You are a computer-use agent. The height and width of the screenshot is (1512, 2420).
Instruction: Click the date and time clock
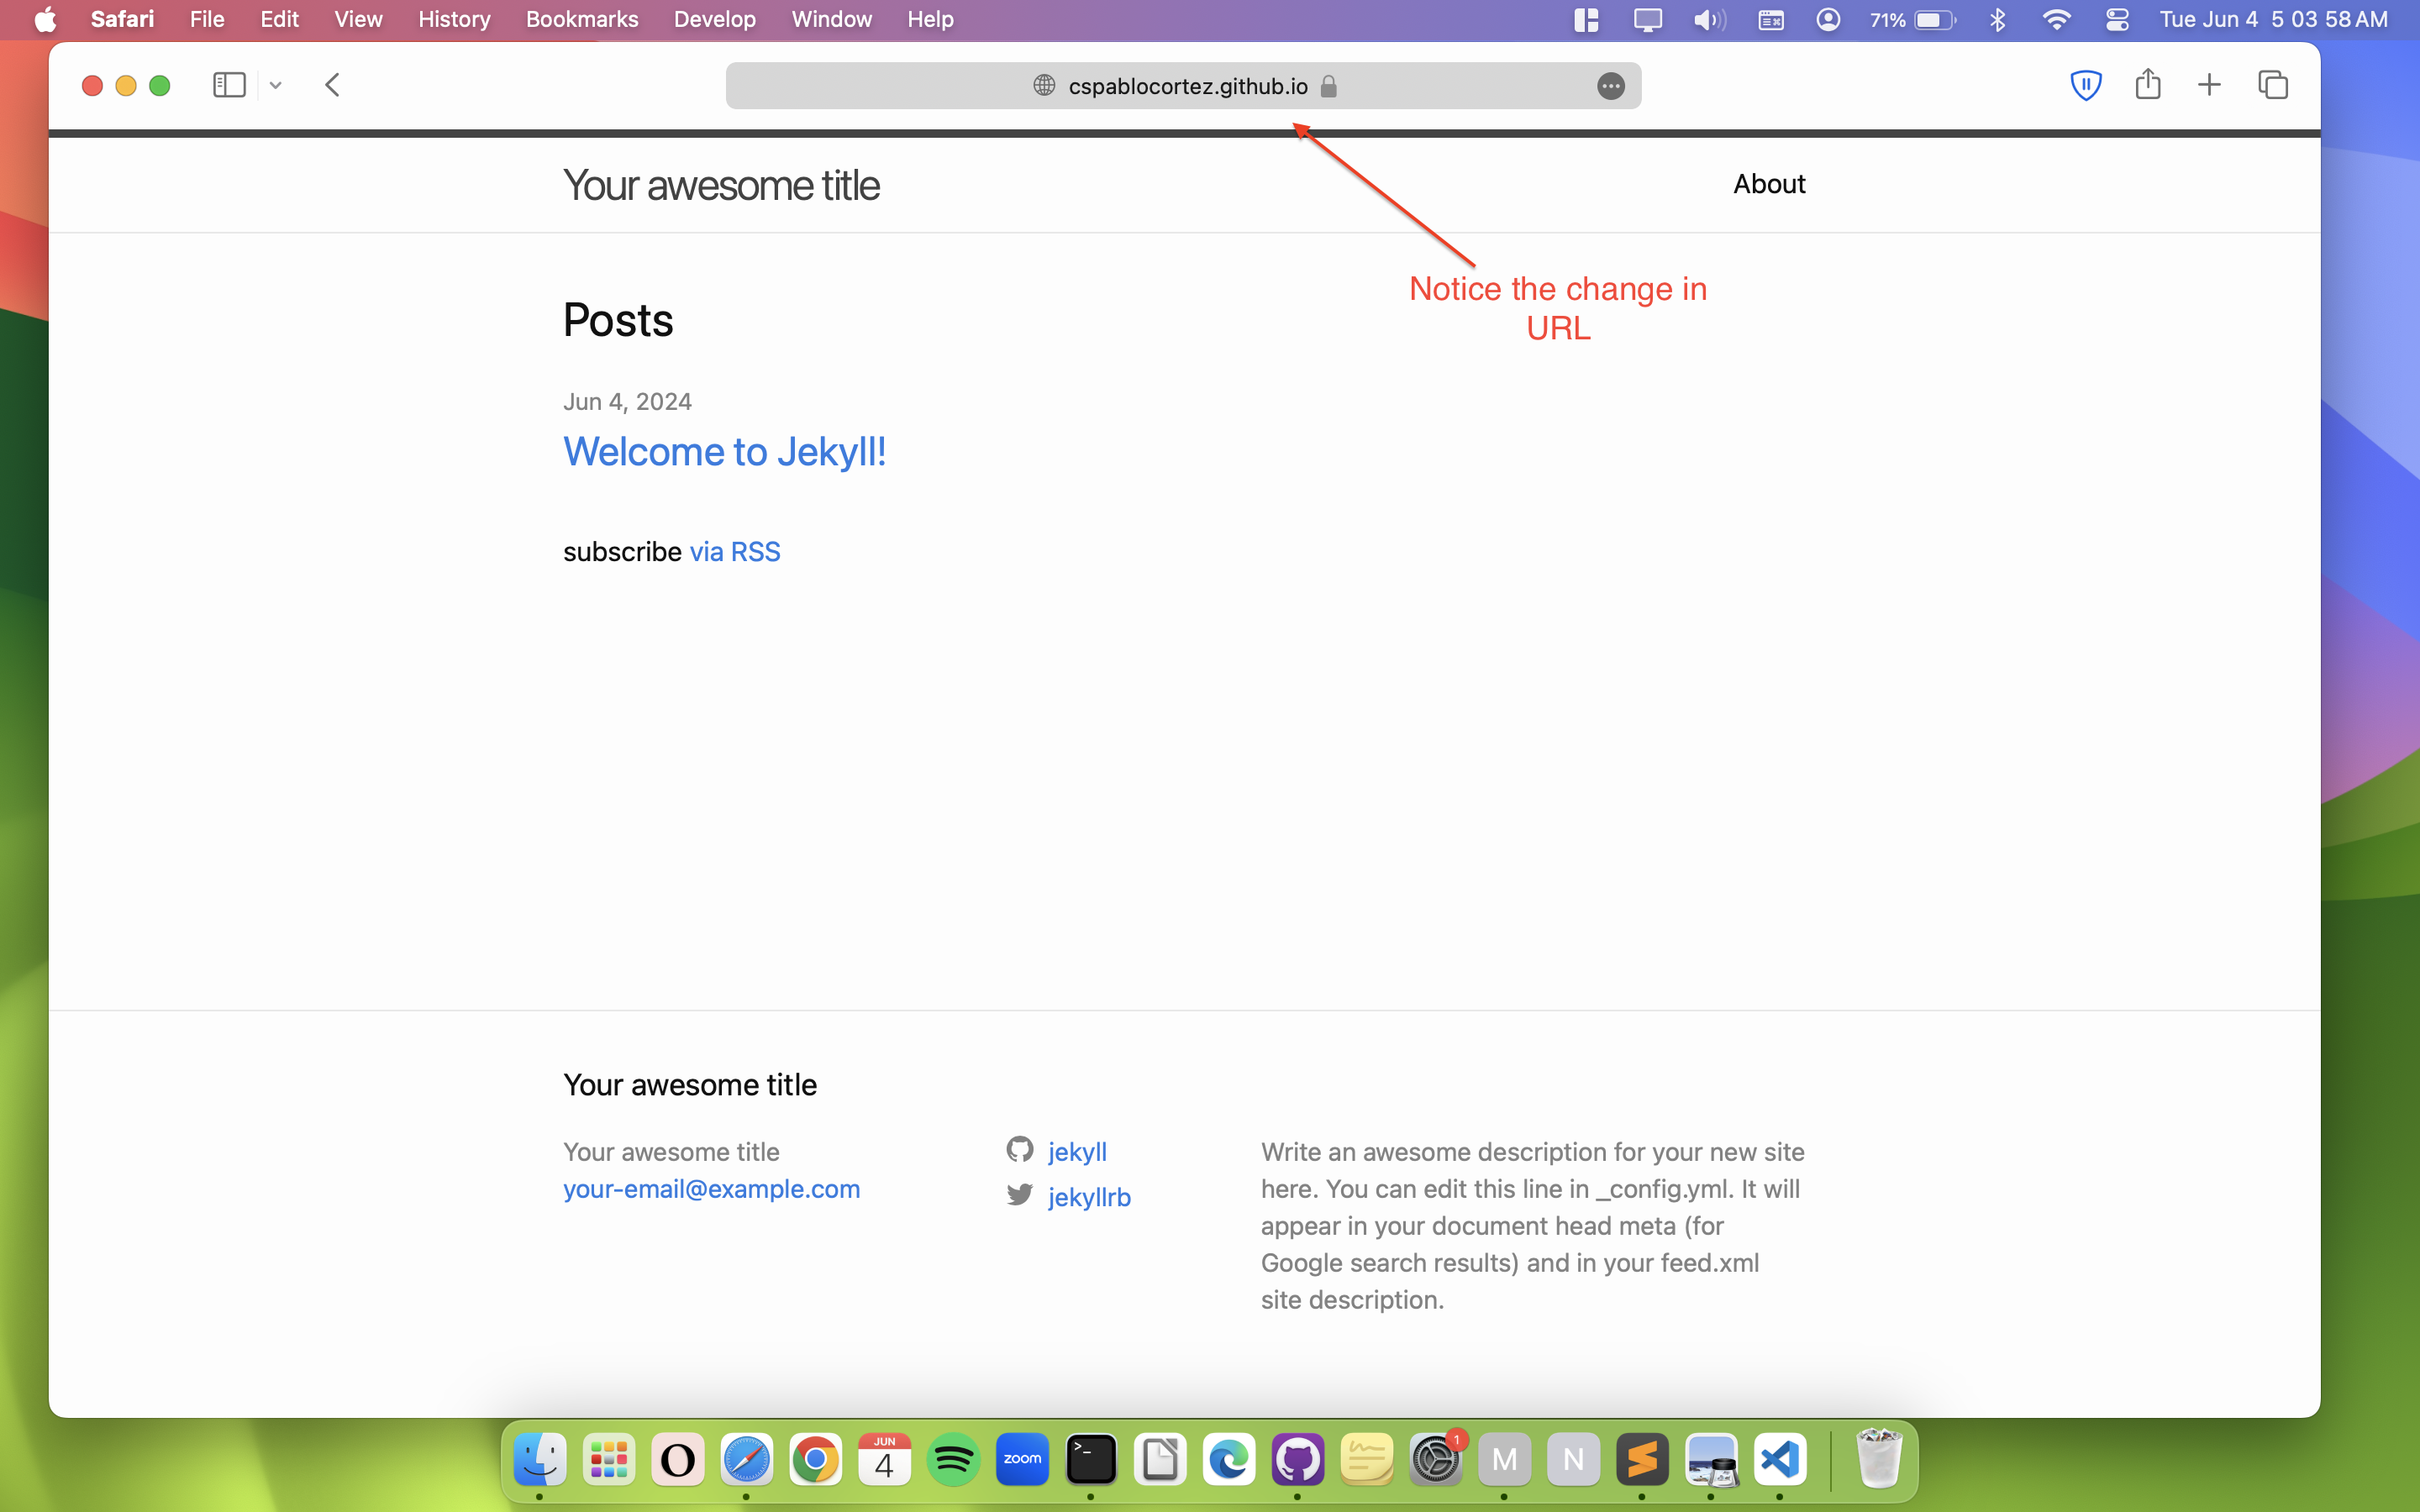tap(2273, 19)
